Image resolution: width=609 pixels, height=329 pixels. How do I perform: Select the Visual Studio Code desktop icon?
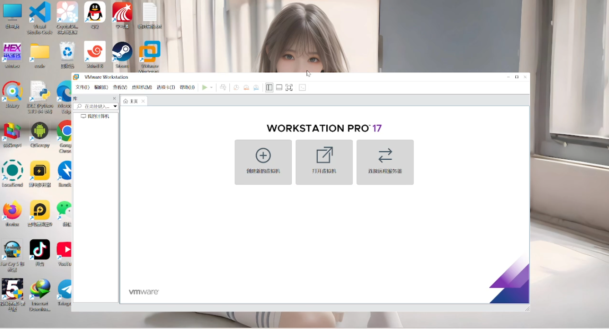(40, 18)
